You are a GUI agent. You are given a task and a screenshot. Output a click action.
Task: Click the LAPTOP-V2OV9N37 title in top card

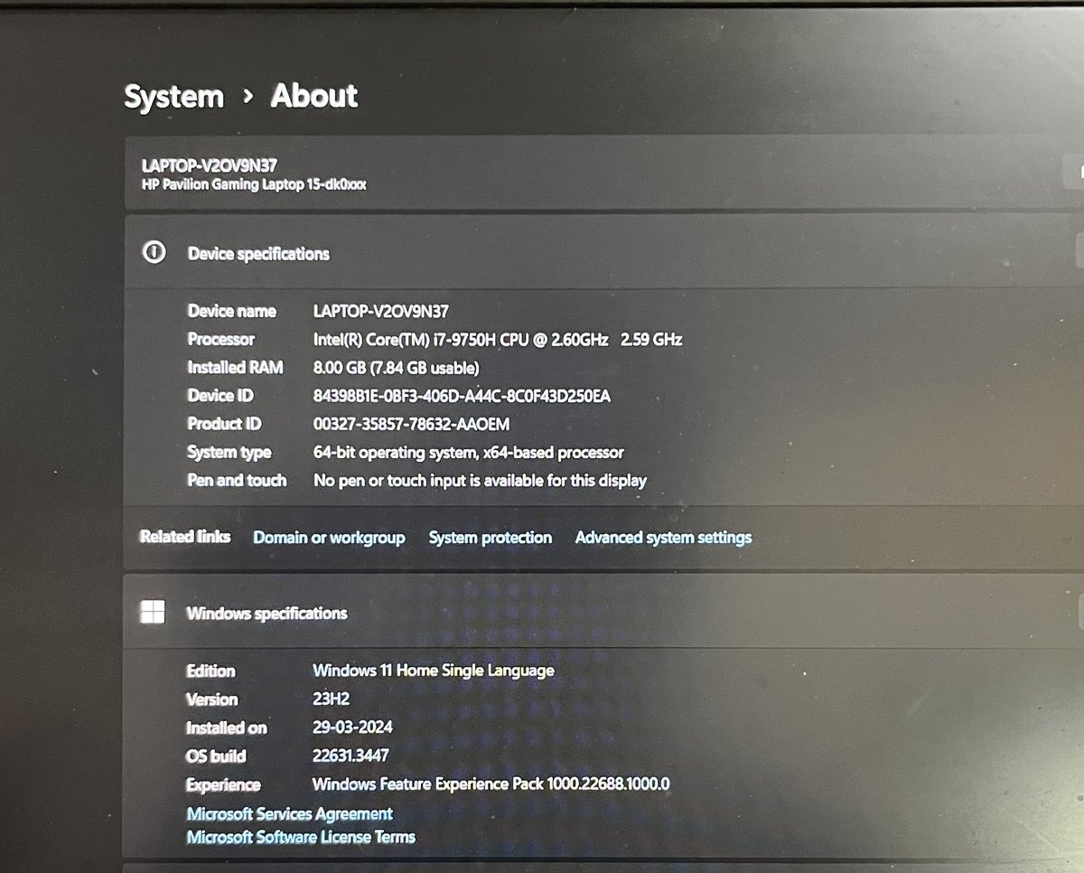point(210,165)
